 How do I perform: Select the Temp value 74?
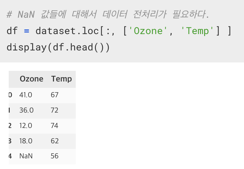pyautogui.click(x=54, y=126)
